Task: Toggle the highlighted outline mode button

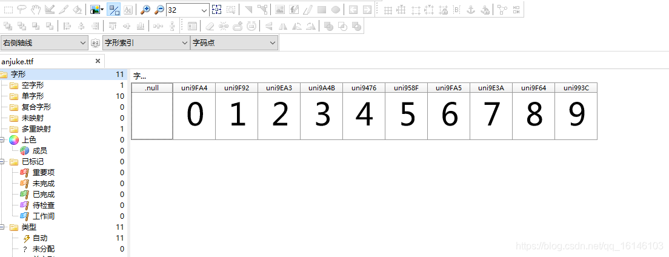Action: [x=113, y=9]
